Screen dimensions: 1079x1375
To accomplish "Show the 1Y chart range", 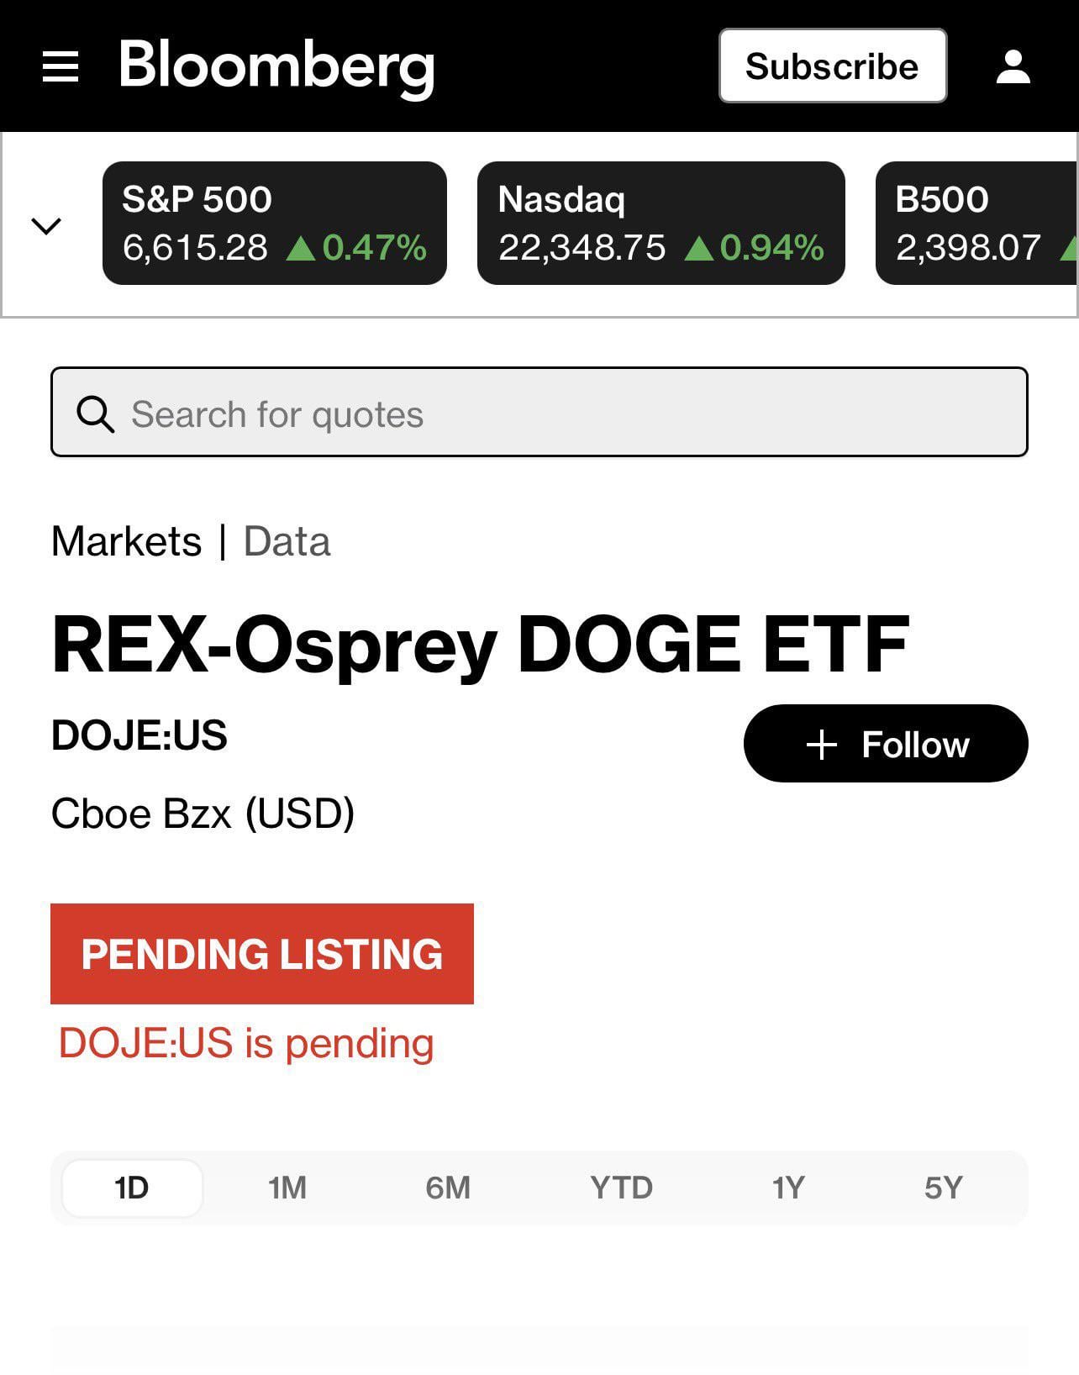I will (x=788, y=1188).
